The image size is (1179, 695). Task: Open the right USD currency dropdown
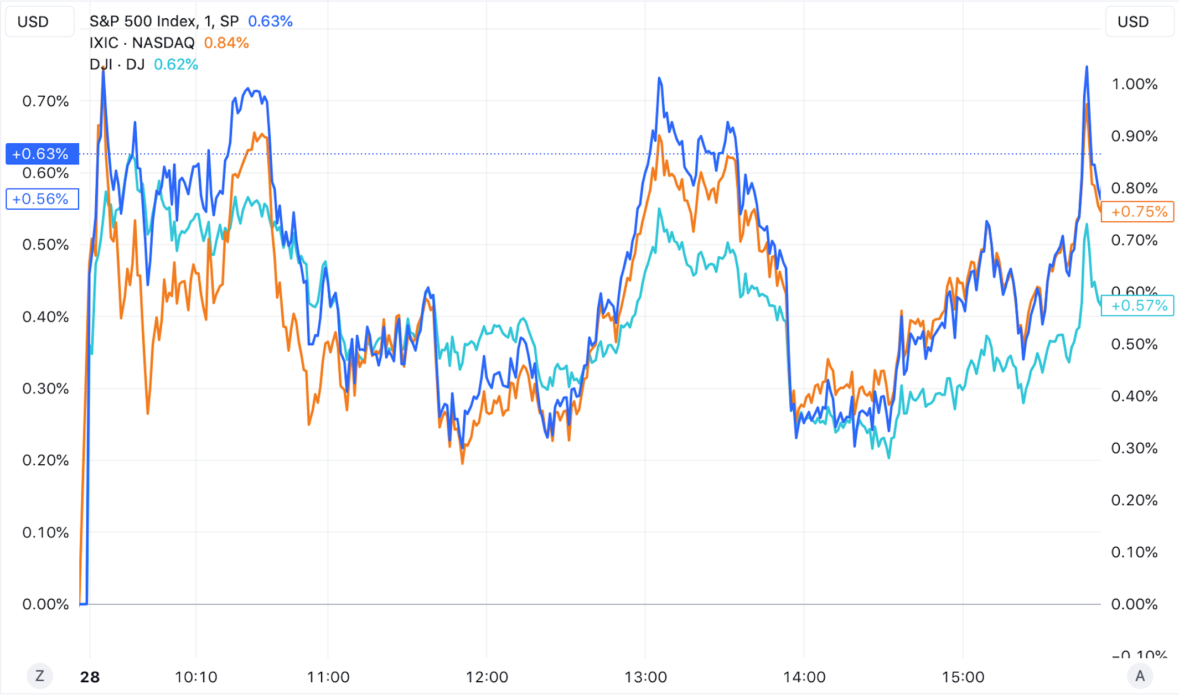pos(1140,22)
